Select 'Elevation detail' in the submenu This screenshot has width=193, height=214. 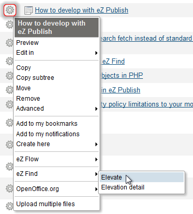pos(141,187)
